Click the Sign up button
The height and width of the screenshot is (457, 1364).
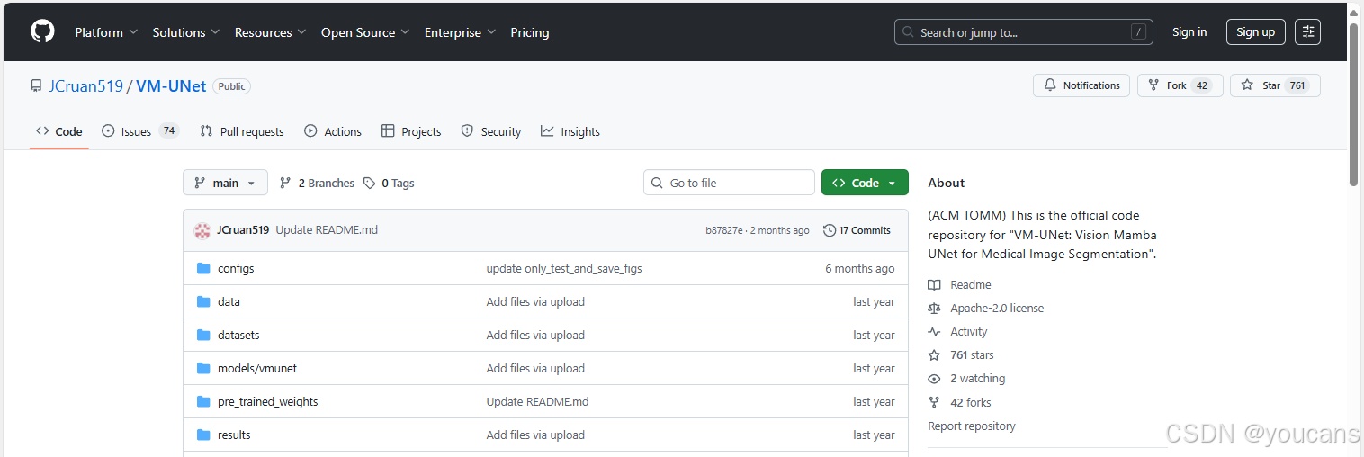[x=1255, y=32]
